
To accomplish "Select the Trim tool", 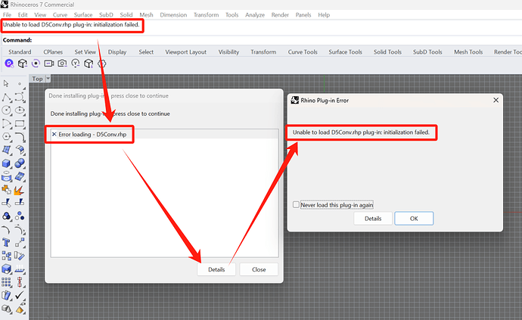I will point(6,203).
